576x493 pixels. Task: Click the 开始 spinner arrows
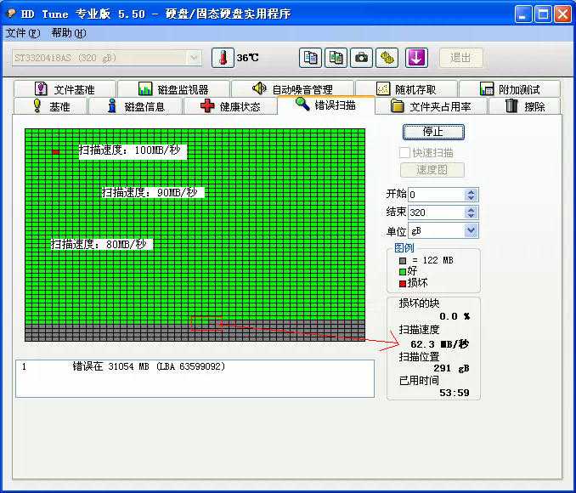(471, 195)
